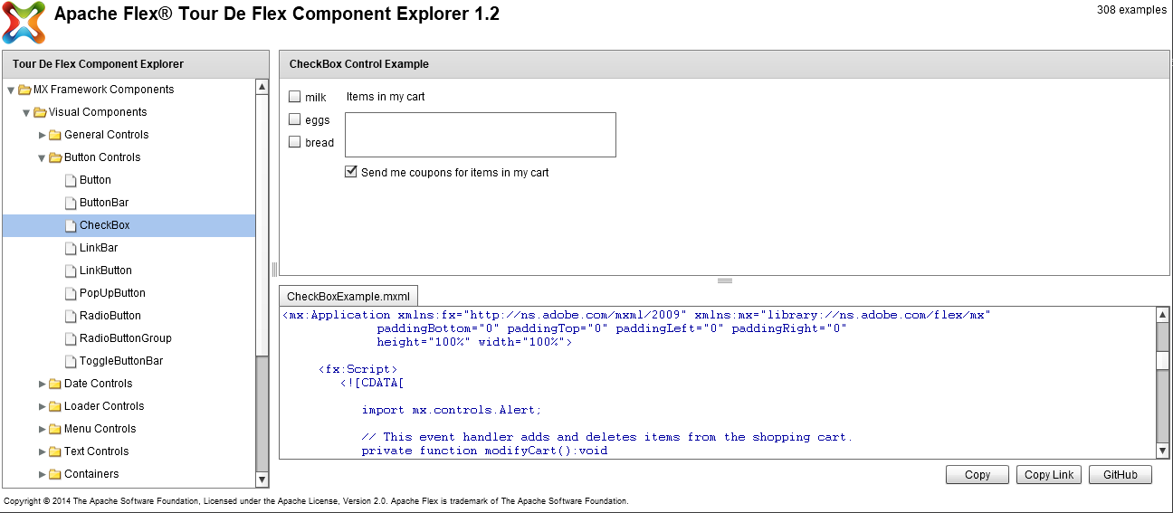Click the Apache Flex logo icon
This screenshot has height=513, width=1173.
point(24,23)
